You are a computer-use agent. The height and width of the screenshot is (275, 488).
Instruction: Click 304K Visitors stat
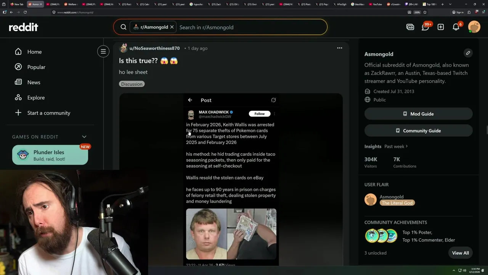coord(371,162)
